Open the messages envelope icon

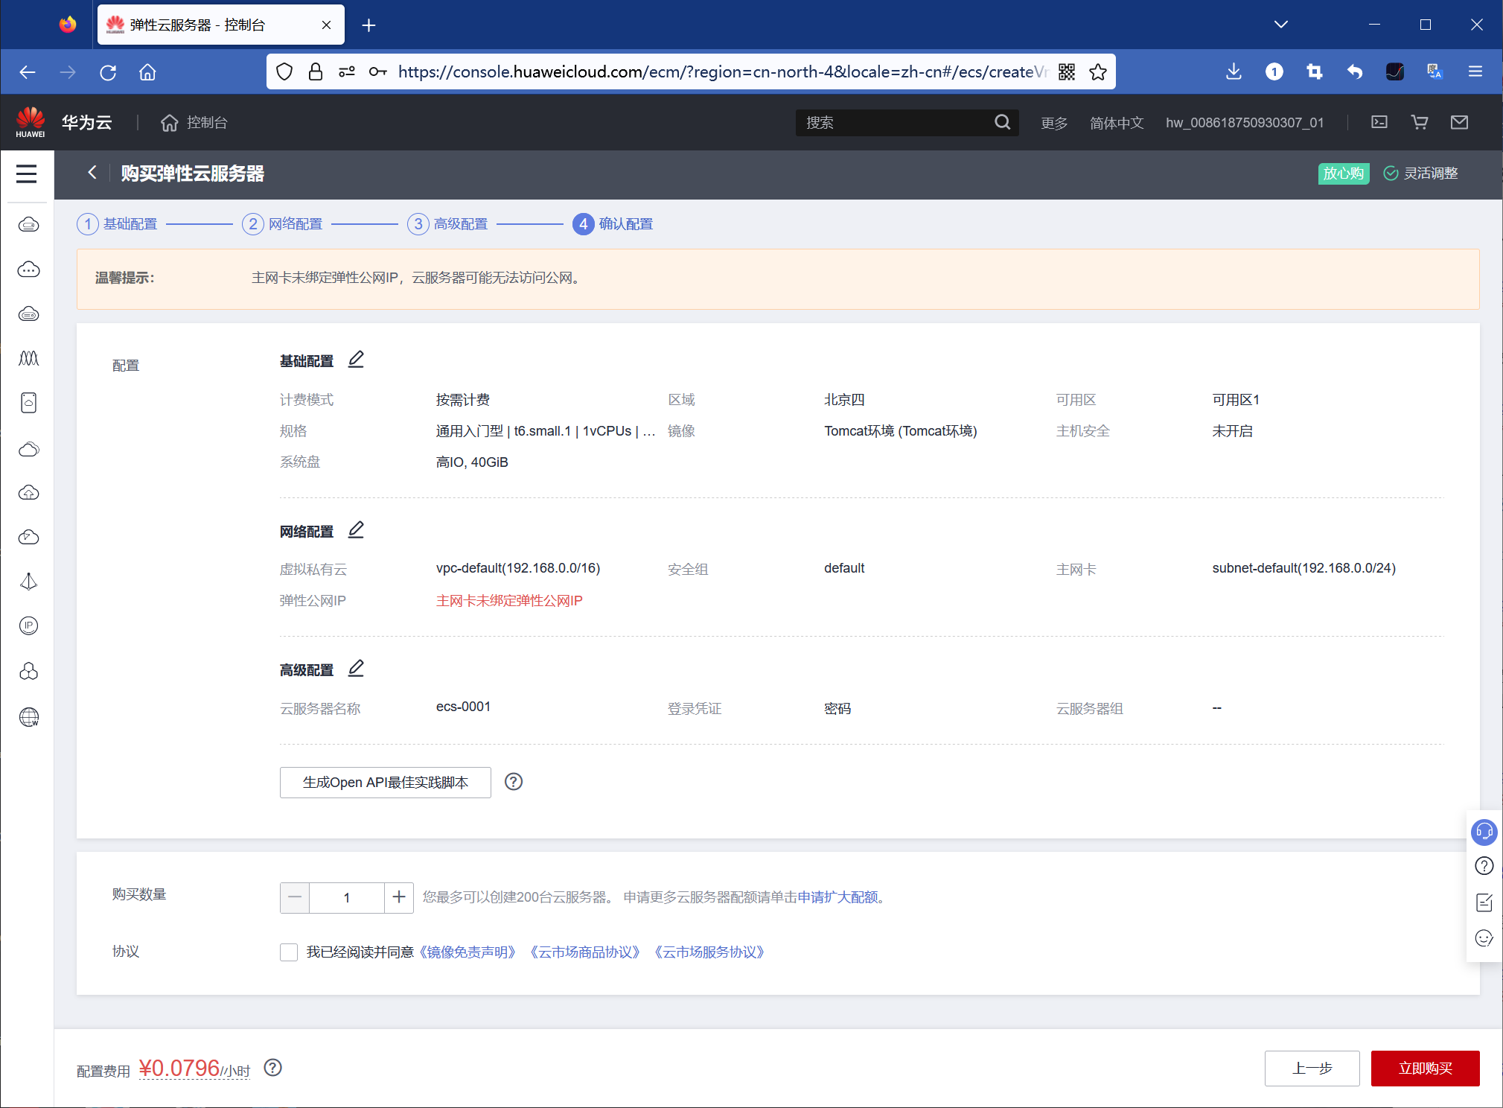click(x=1459, y=122)
